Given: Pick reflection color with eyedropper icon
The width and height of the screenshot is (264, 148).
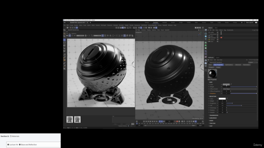Looking at the screenshot, I should pos(227,99).
